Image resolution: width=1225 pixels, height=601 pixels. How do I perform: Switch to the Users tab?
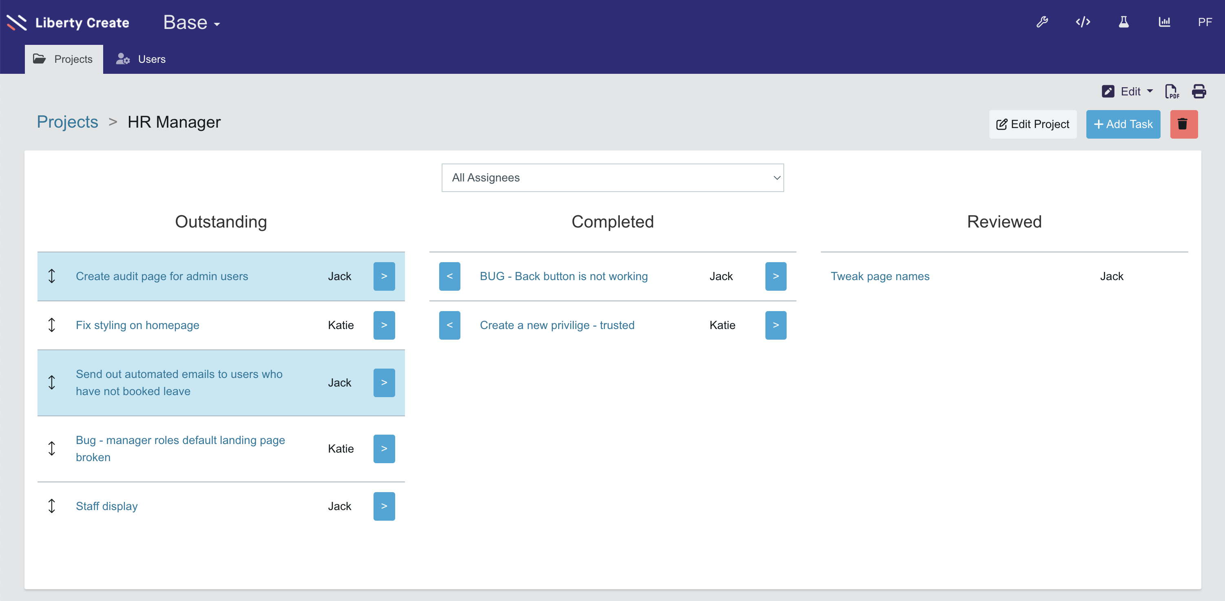point(141,59)
